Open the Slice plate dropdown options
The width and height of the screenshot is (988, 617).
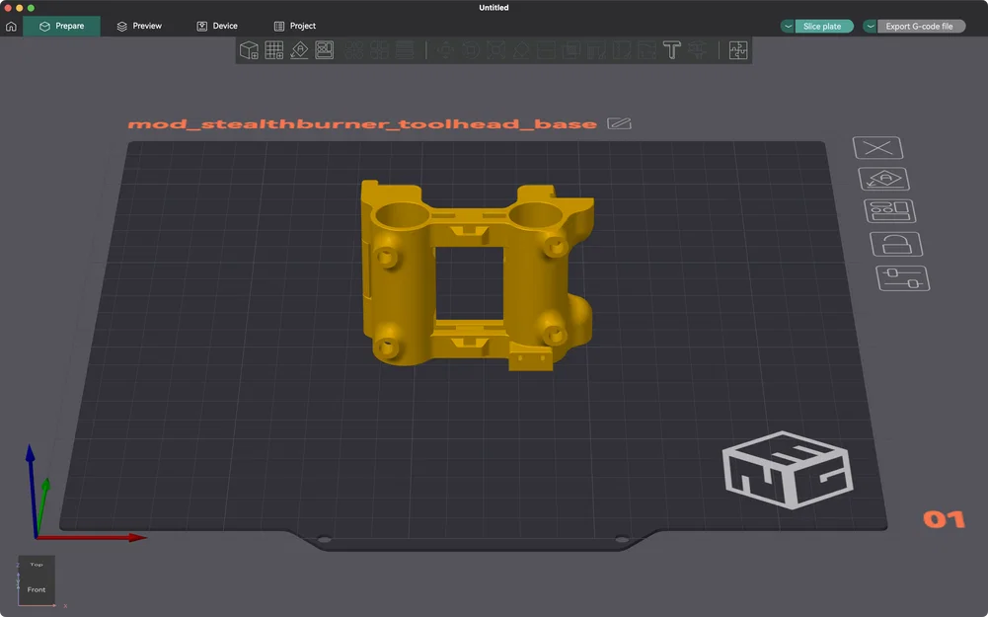(x=787, y=26)
